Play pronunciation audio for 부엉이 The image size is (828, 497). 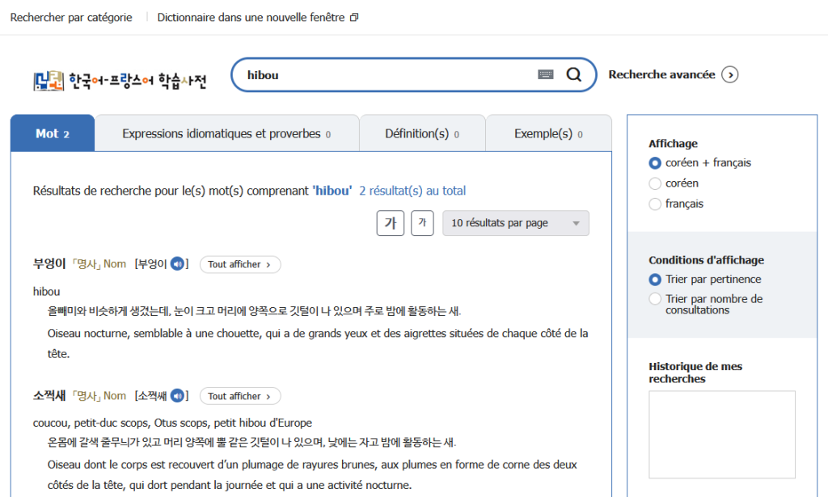(177, 263)
